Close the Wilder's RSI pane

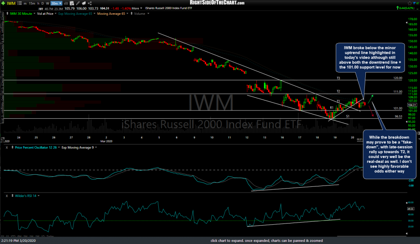[x=7, y=196]
